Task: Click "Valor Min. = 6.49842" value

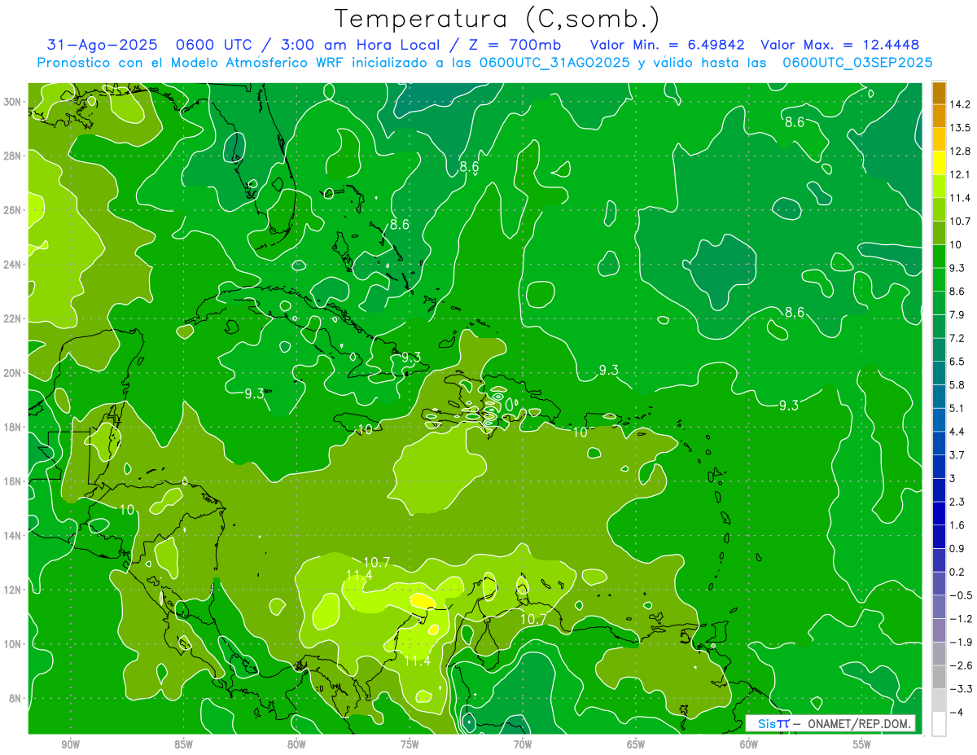Action: tap(666, 45)
